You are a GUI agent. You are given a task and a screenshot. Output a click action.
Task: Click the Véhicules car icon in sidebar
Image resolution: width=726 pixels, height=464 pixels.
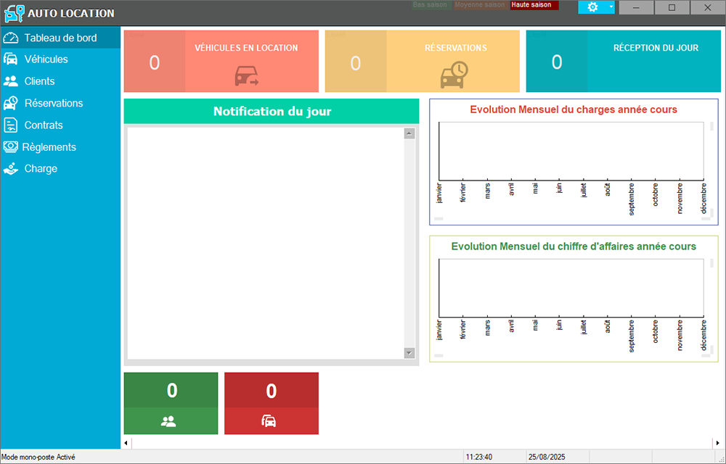11,59
